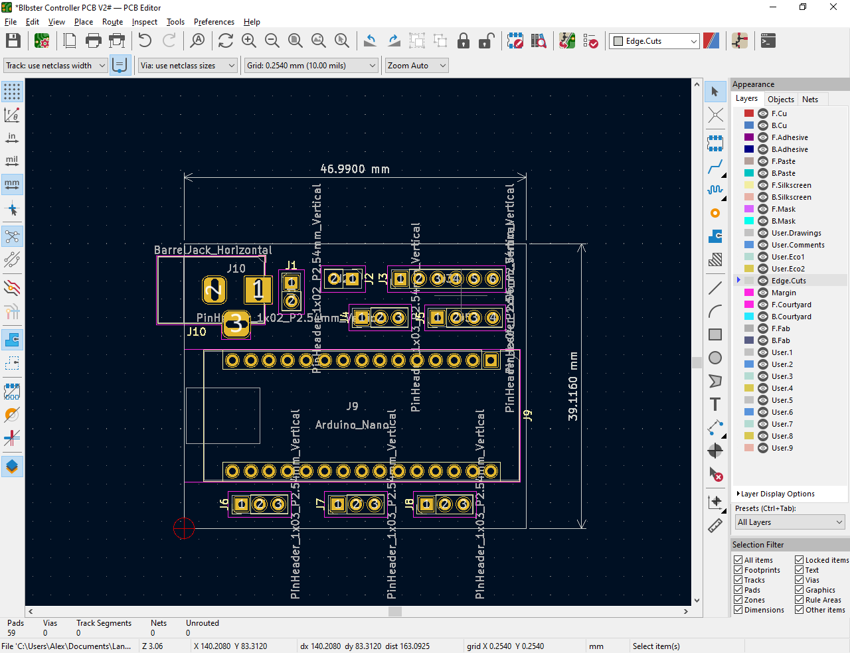Select the Add text tool
850x653 pixels.
715,404
